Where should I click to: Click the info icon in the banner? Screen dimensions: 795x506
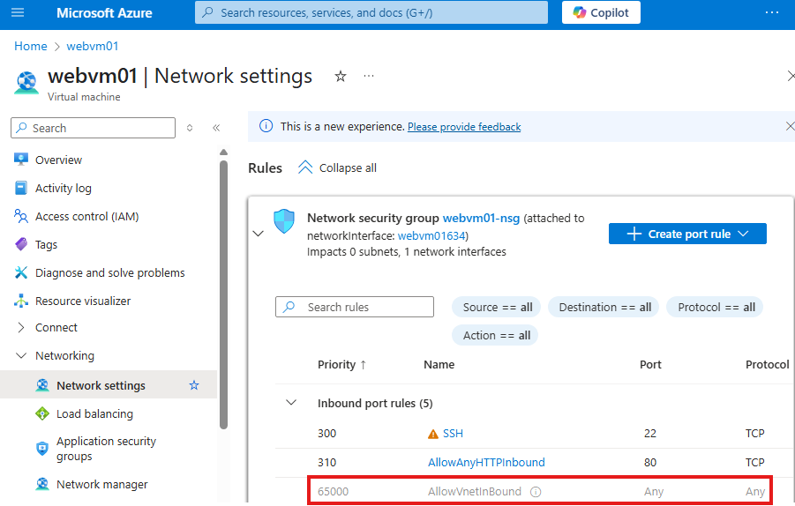[x=266, y=126]
